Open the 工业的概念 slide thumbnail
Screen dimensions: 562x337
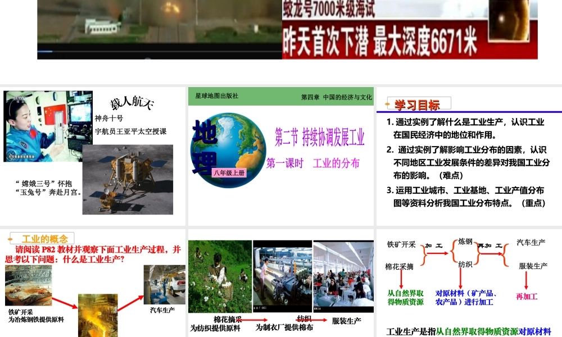[x=93, y=283]
